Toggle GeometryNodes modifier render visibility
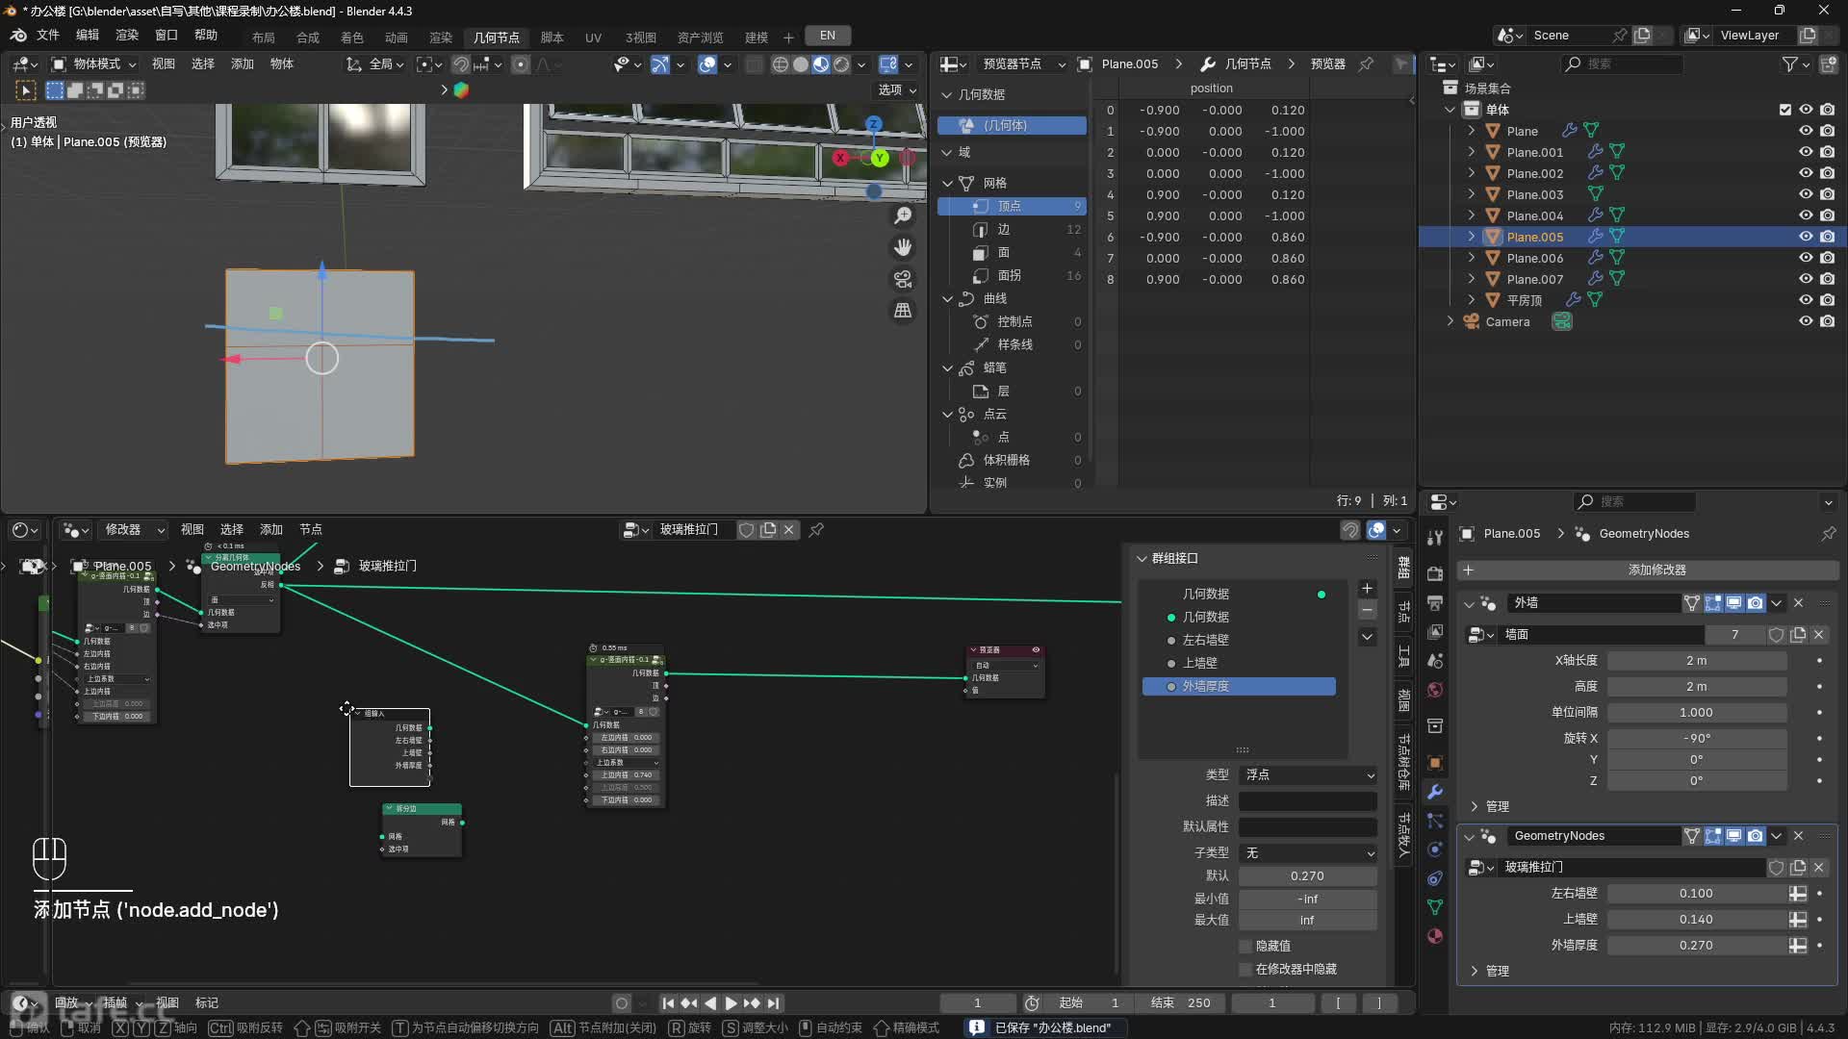Screen dimensions: 1848x1039 click(1755, 836)
